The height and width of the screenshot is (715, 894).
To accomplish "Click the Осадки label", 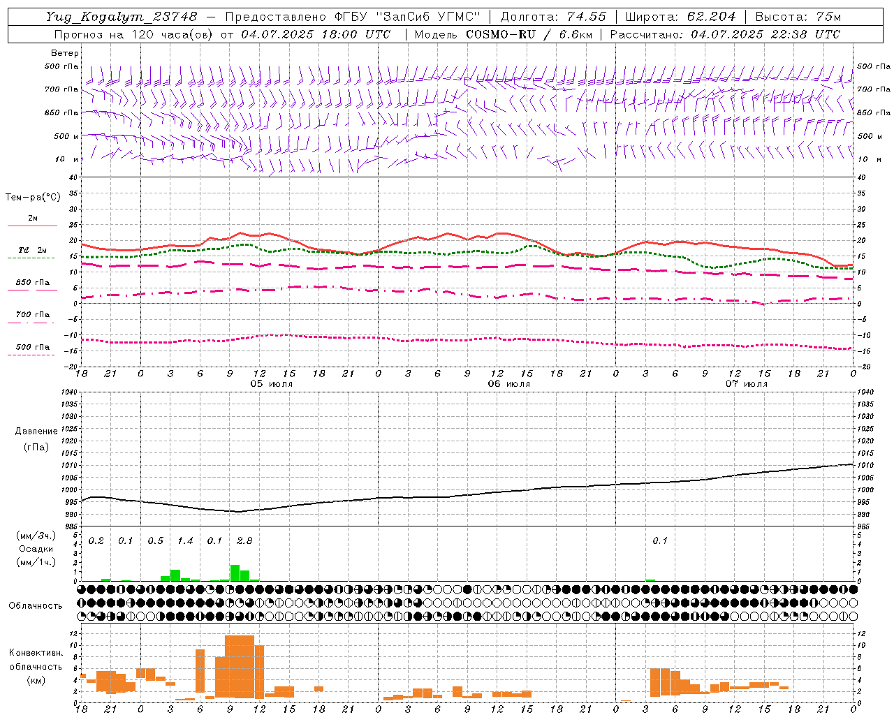I will coord(36,549).
